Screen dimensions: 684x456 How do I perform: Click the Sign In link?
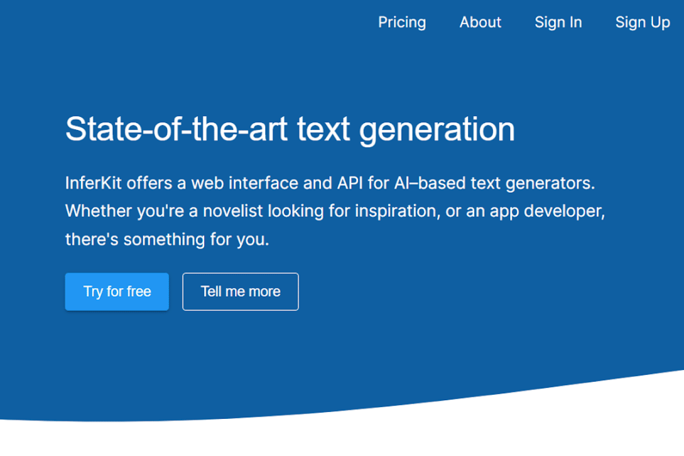click(558, 22)
